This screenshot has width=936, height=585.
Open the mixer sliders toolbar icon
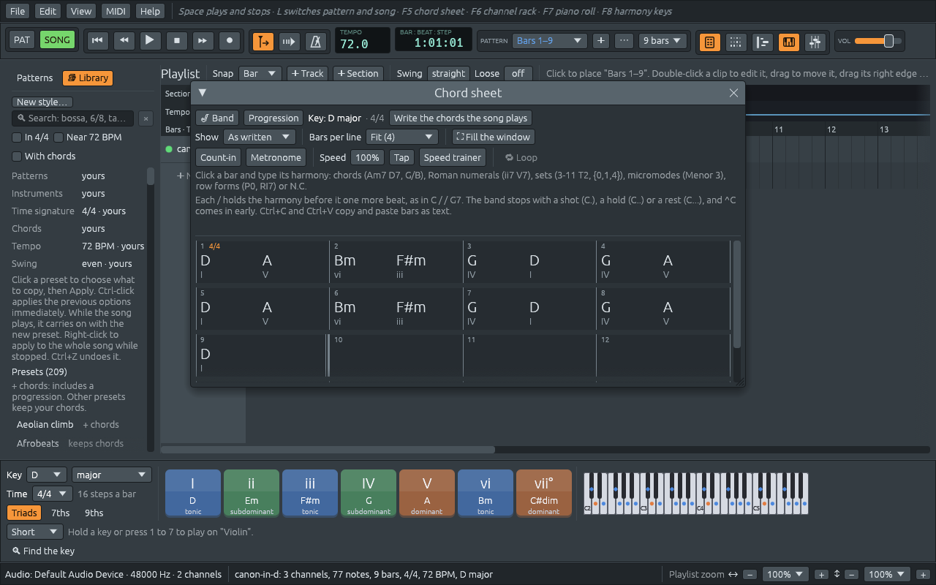click(815, 42)
